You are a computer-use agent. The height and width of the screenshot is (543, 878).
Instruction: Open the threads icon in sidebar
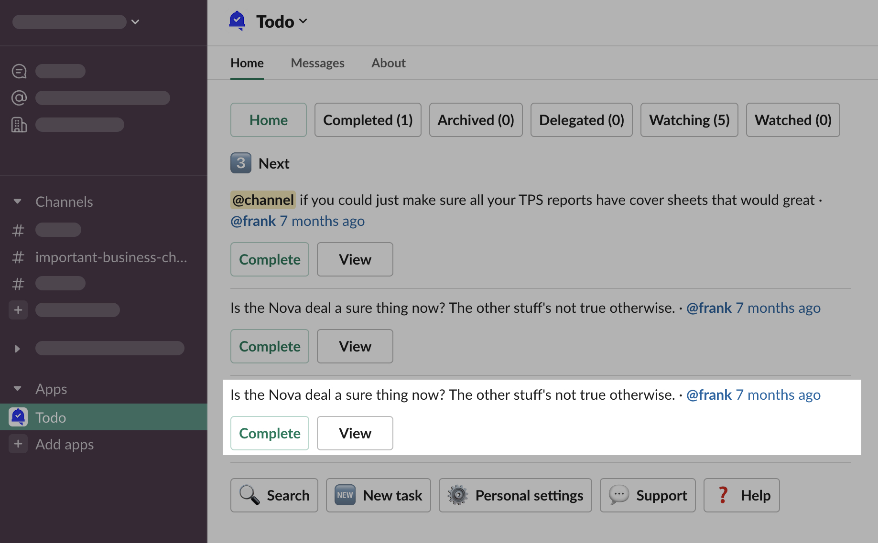coord(19,71)
